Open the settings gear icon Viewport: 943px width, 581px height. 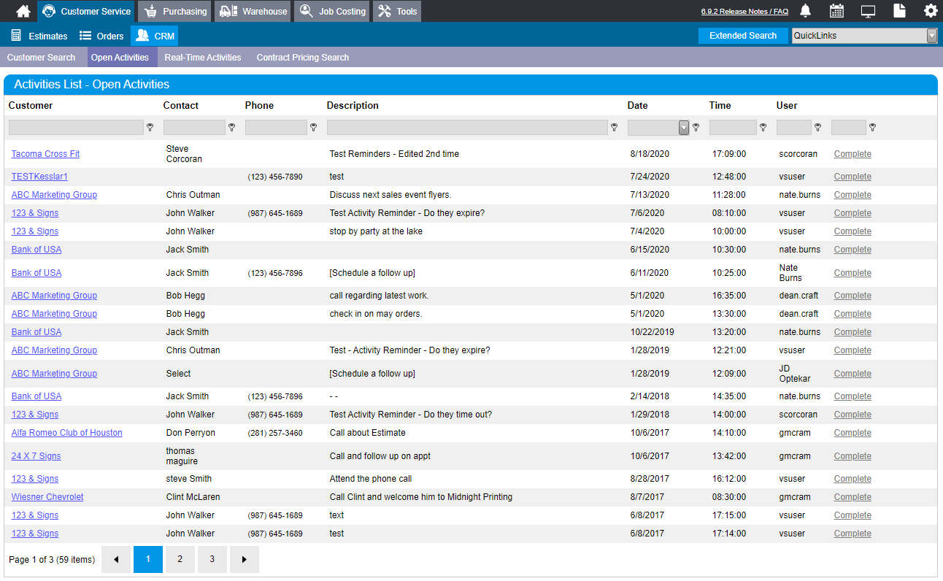931,11
